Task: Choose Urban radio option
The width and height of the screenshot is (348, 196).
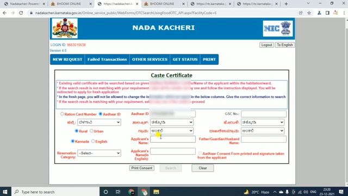Action: pos(91,131)
